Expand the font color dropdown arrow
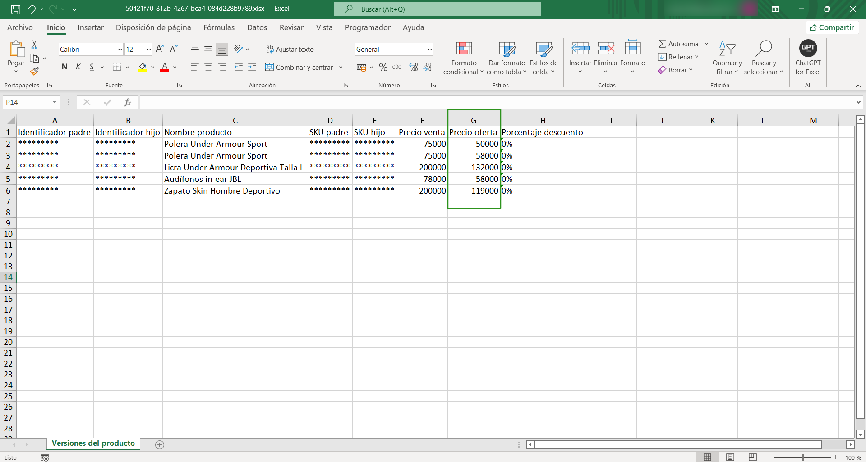The image size is (866, 462). click(175, 68)
